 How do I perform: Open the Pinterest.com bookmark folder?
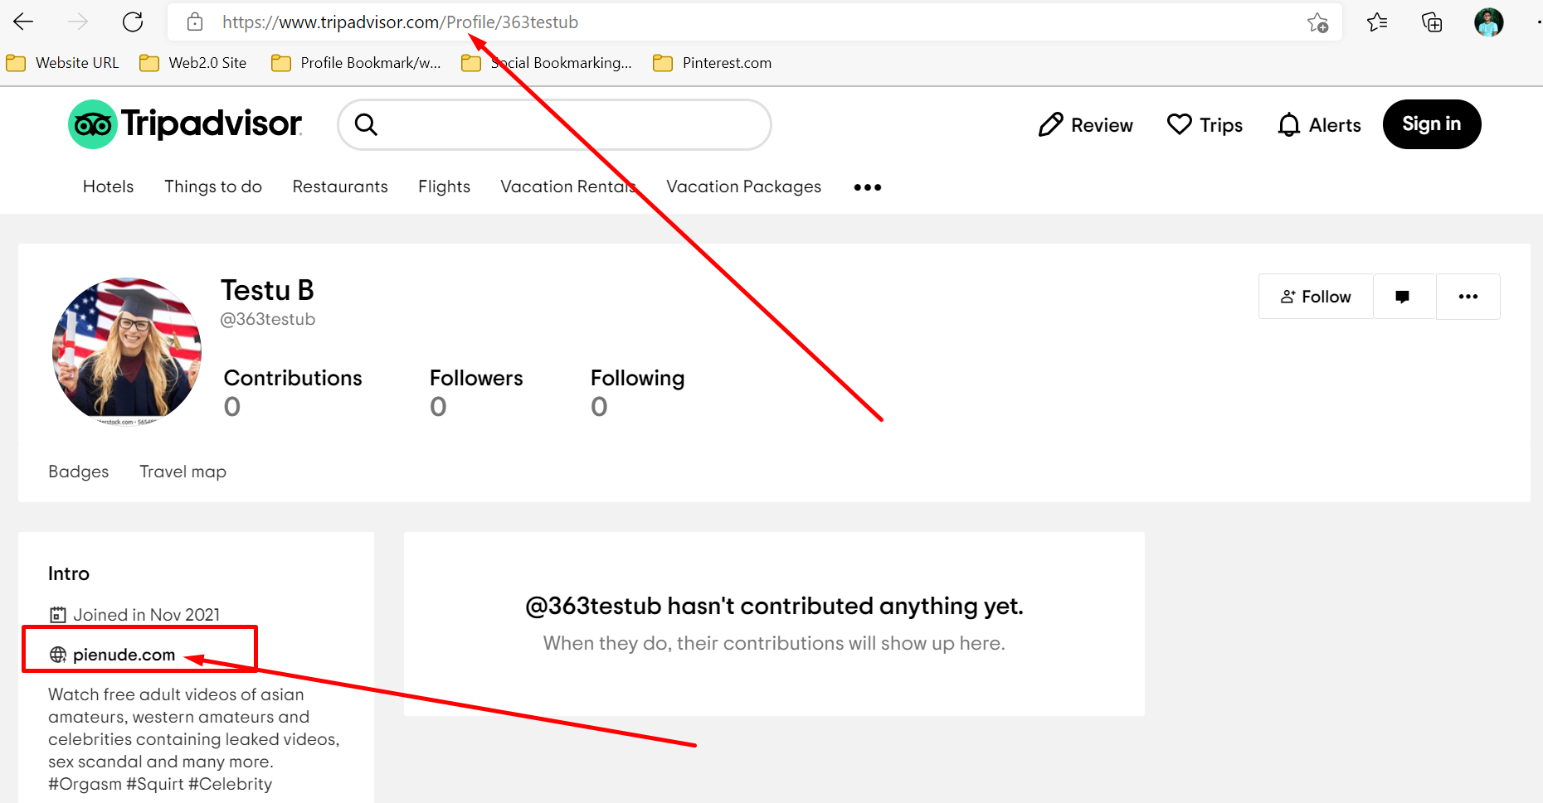pyautogui.click(x=713, y=63)
